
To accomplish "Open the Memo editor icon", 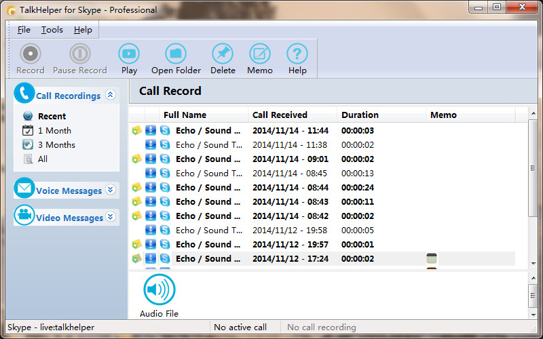I will coord(260,54).
